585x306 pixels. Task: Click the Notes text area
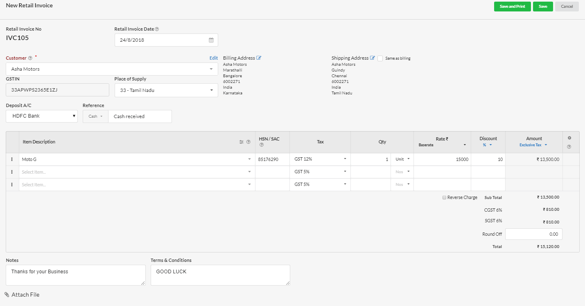click(76, 275)
